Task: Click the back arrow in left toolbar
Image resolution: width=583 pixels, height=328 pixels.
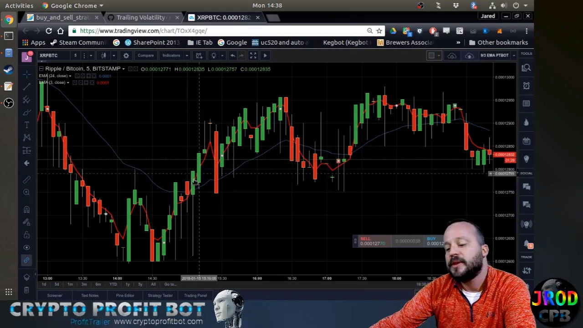Action: pos(26,163)
